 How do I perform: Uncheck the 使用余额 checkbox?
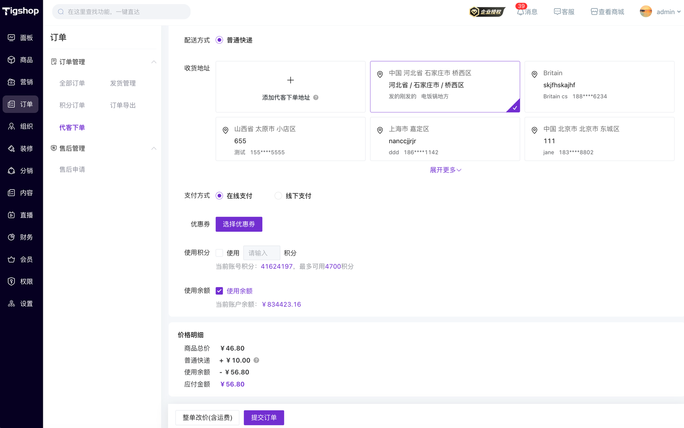point(219,291)
